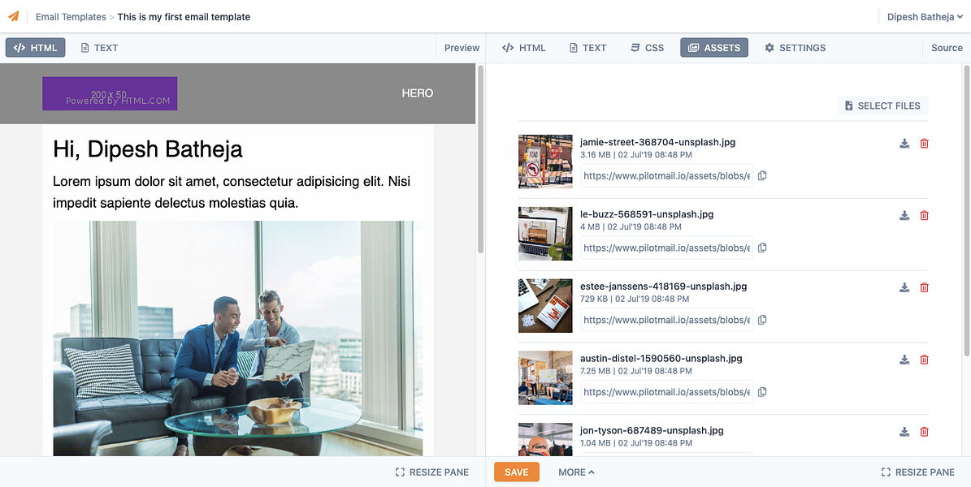Click the Lorem ipsum paragraph text

click(232, 192)
